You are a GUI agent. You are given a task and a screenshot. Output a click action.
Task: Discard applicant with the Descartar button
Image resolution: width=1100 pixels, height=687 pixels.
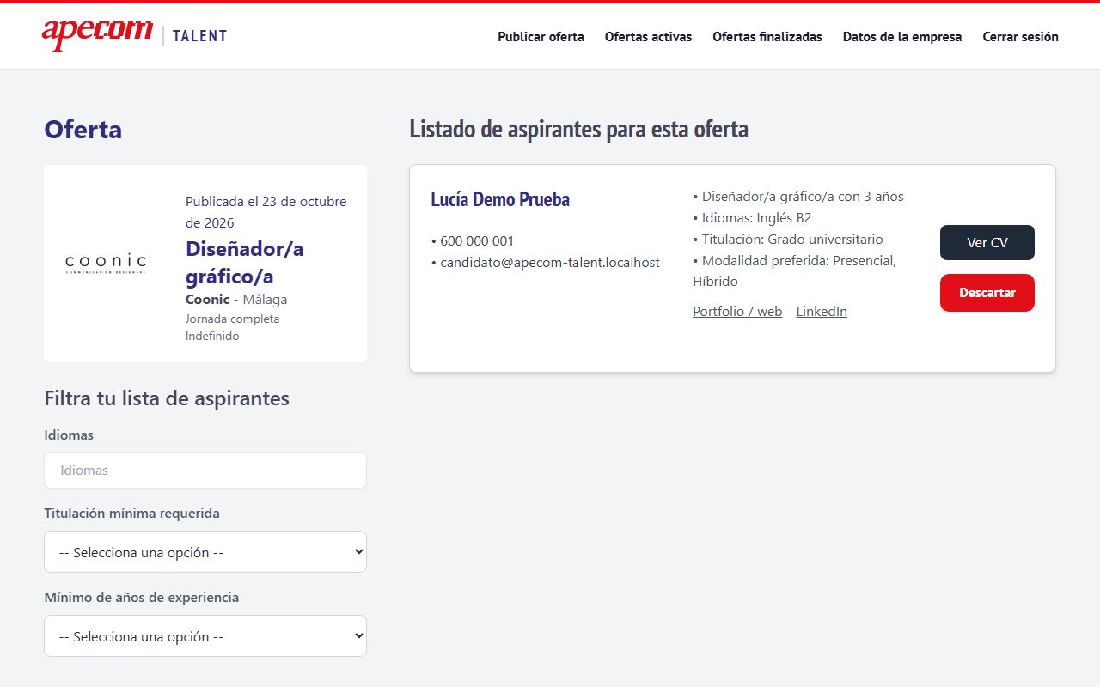point(987,293)
